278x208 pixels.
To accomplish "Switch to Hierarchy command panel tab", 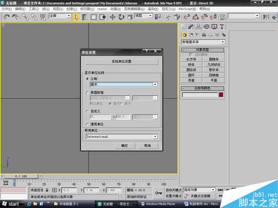I will coord(198,27).
